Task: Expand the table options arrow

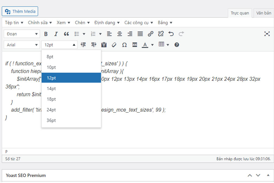Action: click(x=168, y=45)
